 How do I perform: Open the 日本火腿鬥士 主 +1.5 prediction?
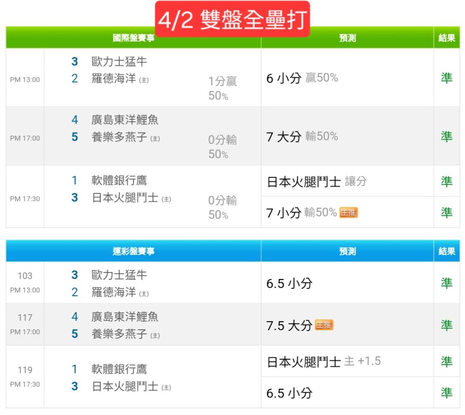324,362
